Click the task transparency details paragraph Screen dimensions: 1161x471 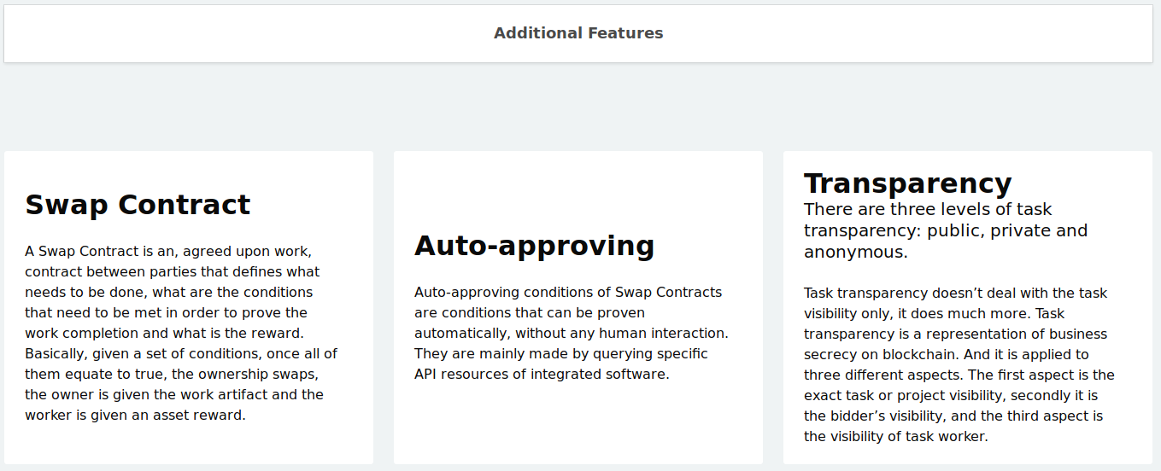(x=959, y=364)
